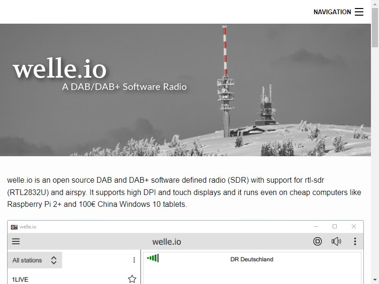The height and width of the screenshot is (284, 379).
Task: Close the welle.io app window
Action: (353, 227)
